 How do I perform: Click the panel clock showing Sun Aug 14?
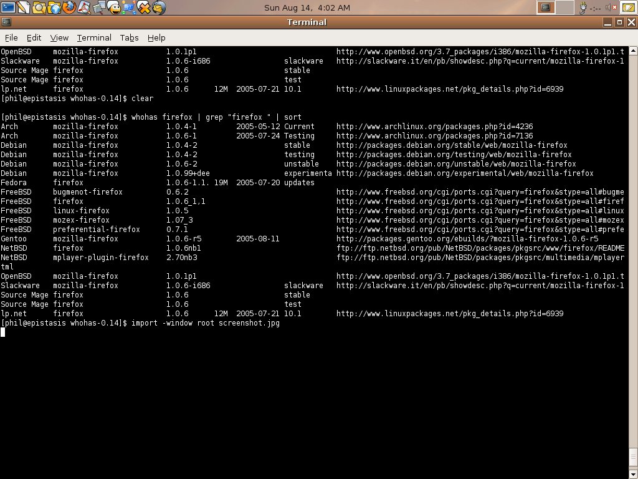[307, 7]
